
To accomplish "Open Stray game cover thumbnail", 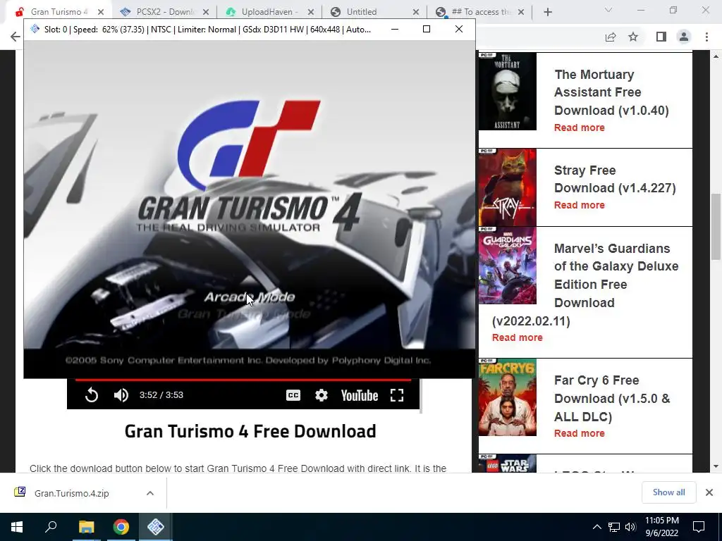I will click(508, 187).
